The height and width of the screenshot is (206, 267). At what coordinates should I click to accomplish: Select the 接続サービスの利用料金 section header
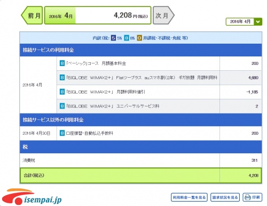click(140, 50)
